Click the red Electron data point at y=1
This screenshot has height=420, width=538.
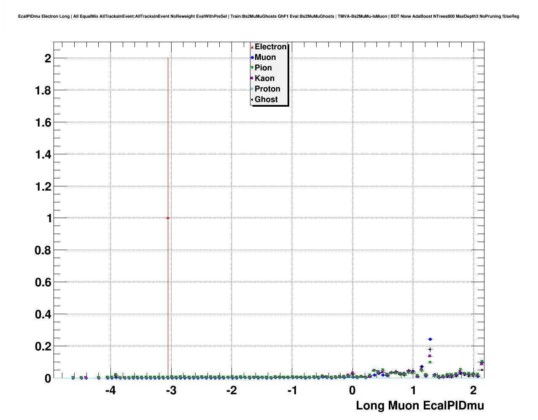168,218
